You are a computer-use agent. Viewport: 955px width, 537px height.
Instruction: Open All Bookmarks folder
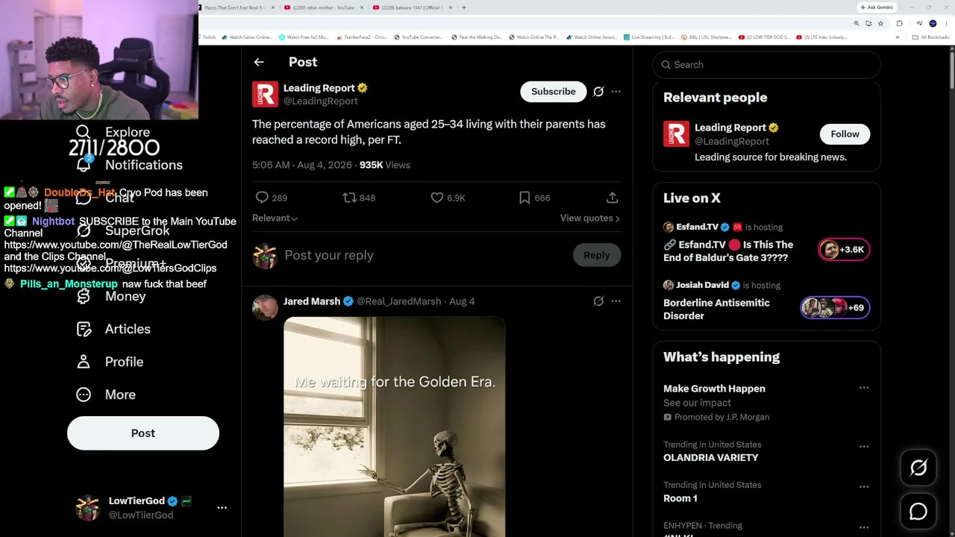[x=931, y=37]
